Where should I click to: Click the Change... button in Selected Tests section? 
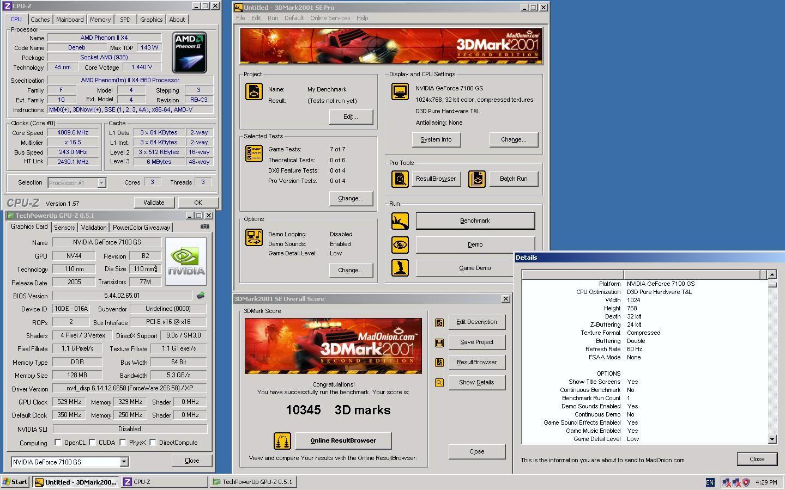pos(351,198)
